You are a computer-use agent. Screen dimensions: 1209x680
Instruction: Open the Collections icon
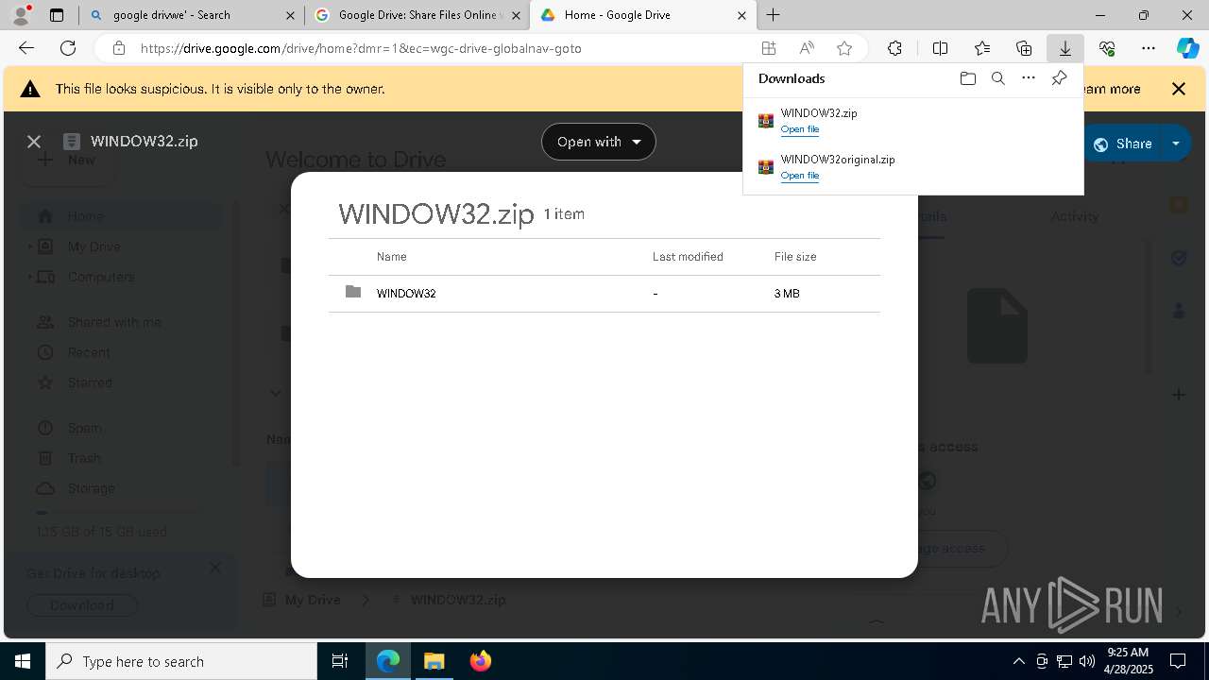1024,48
